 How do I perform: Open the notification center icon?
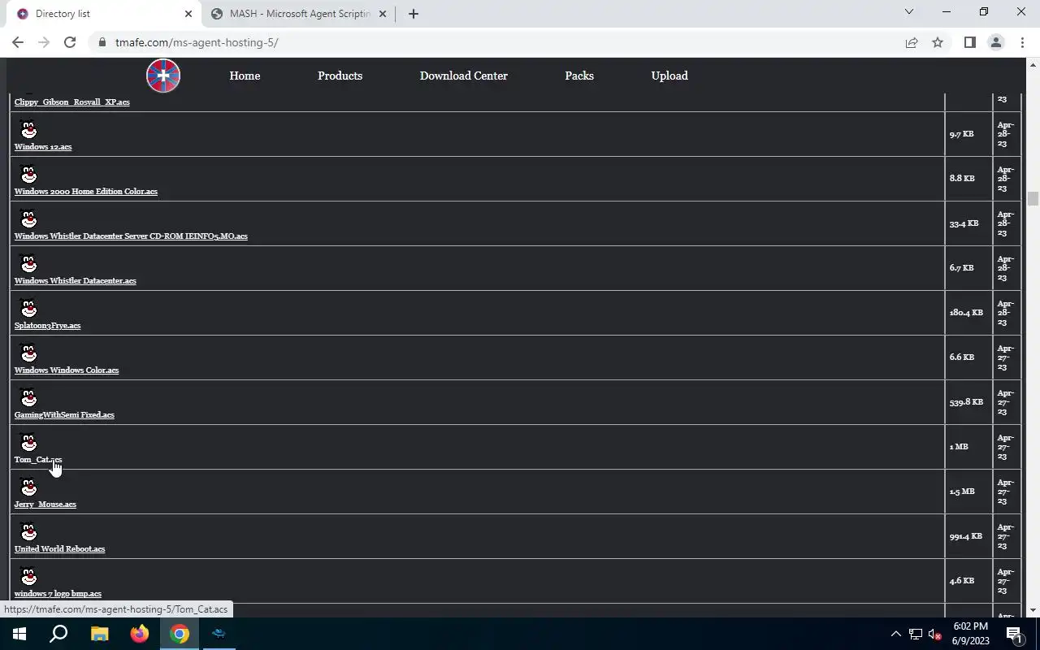pos(1014,634)
